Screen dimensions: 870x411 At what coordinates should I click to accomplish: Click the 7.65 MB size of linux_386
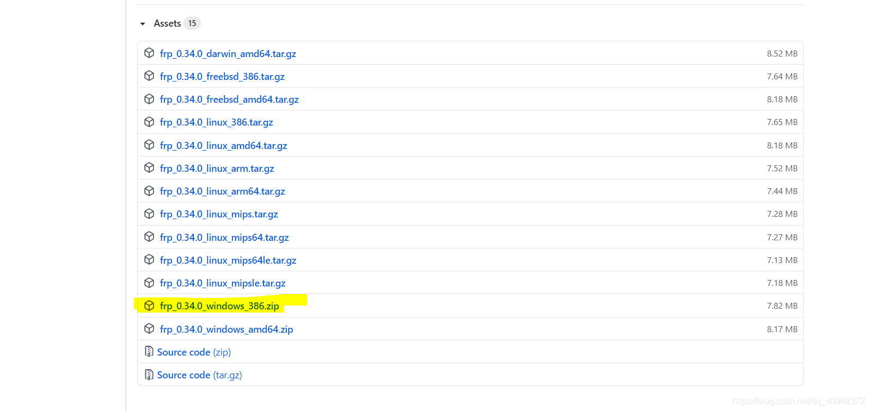pos(782,122)
